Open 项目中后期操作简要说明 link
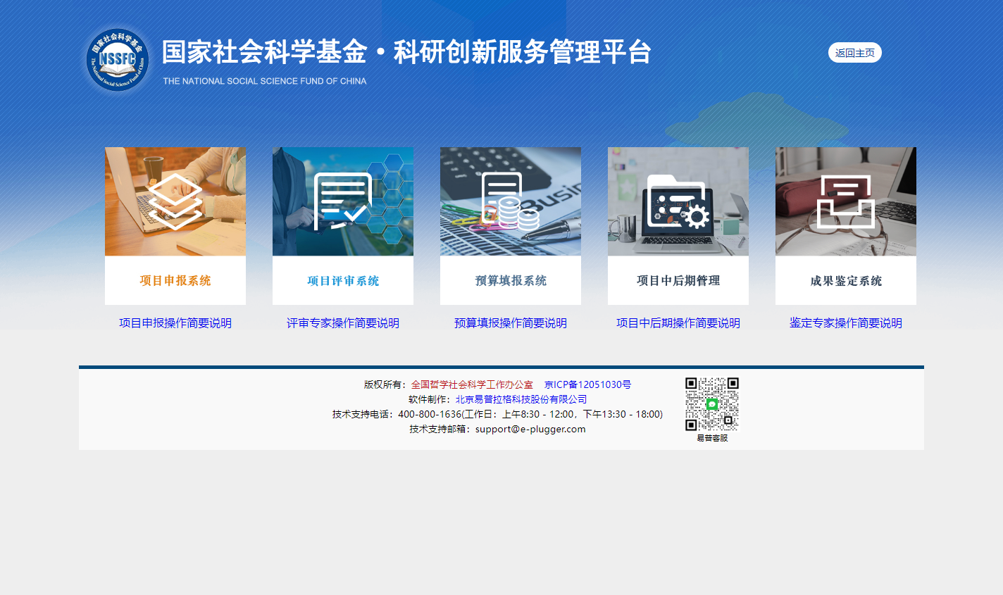Image resolution: width=1003 pixels, height=595 pixels. click(x=678, y=323)
